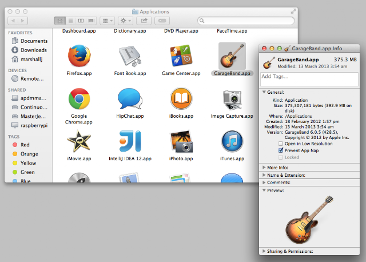The image size is (366, 262).
Task: Open the item arrangement dropdown
Action: 108,21
